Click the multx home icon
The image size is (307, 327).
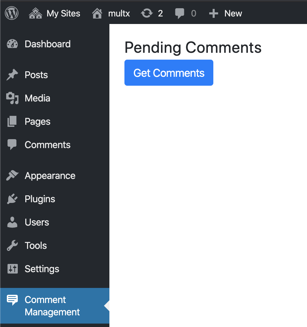tap(97, 13)
